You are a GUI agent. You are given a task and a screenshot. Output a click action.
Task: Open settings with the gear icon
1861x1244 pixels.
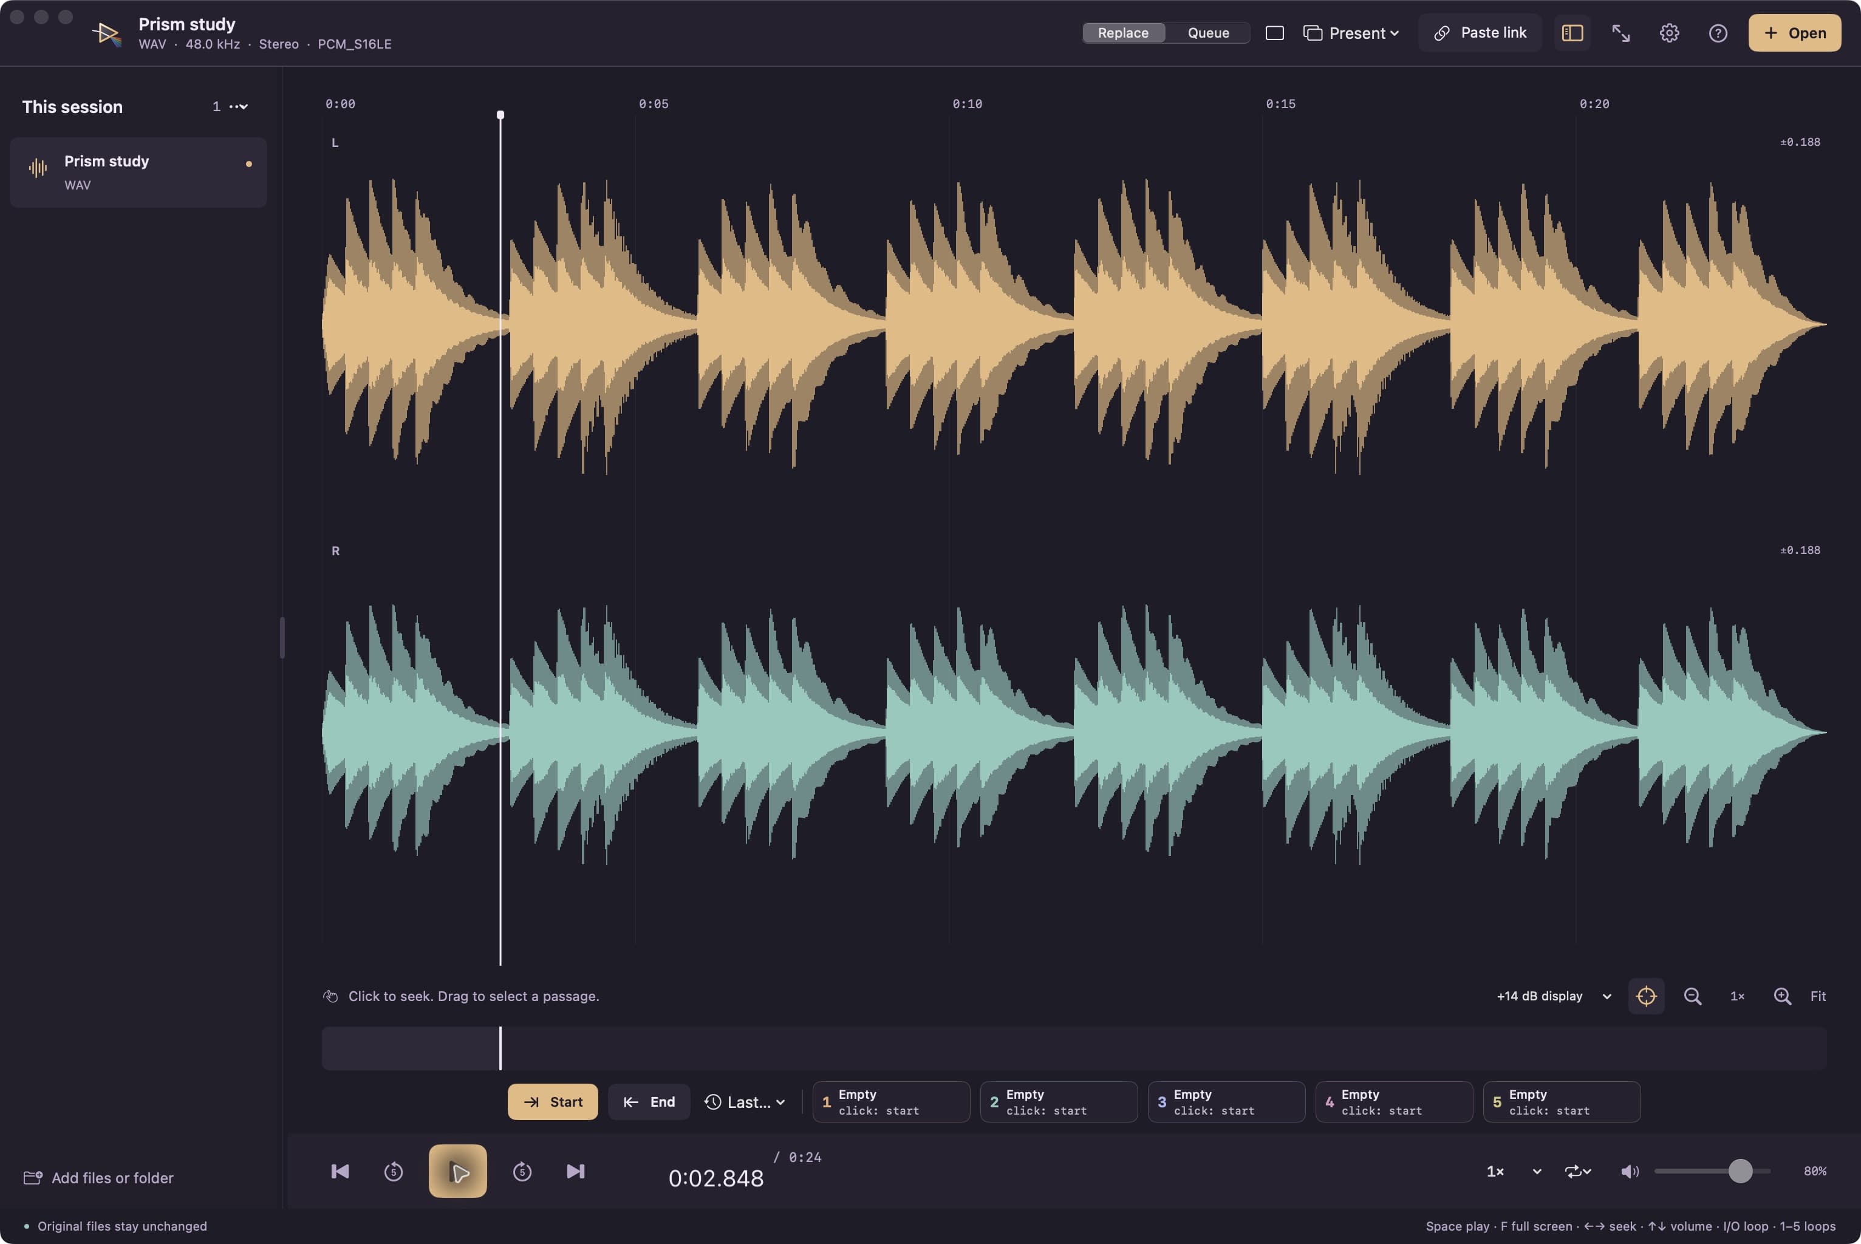pos(1669,33)
